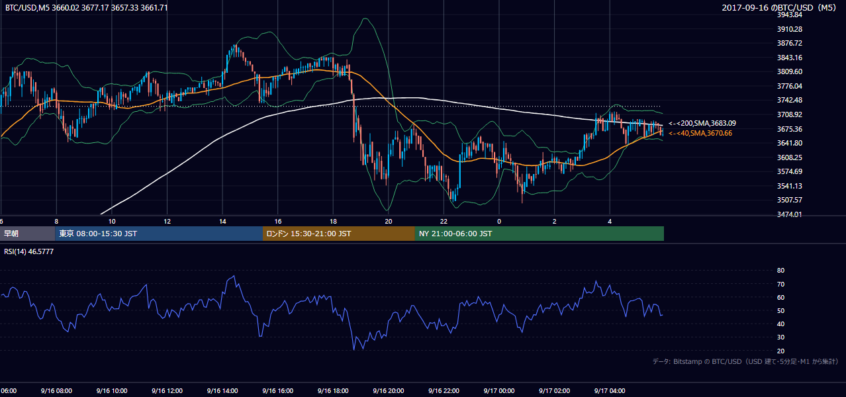Click price axis value 3608.25
The height and width of the screenshot is (397, 846).
[x=790, y=157]
